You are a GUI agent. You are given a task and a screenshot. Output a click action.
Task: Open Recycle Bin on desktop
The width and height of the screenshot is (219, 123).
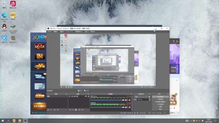click(4, 5)
